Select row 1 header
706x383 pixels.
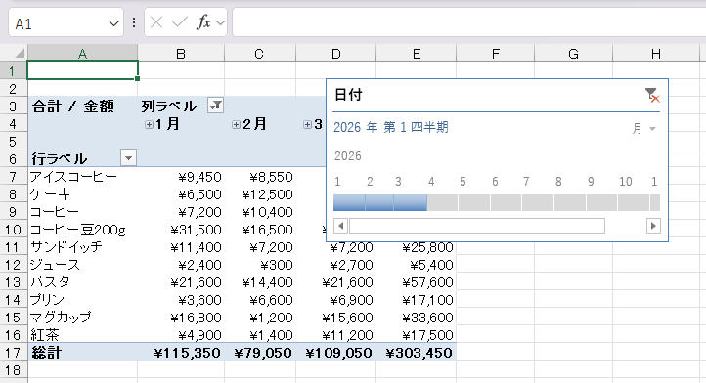[13, 71]
